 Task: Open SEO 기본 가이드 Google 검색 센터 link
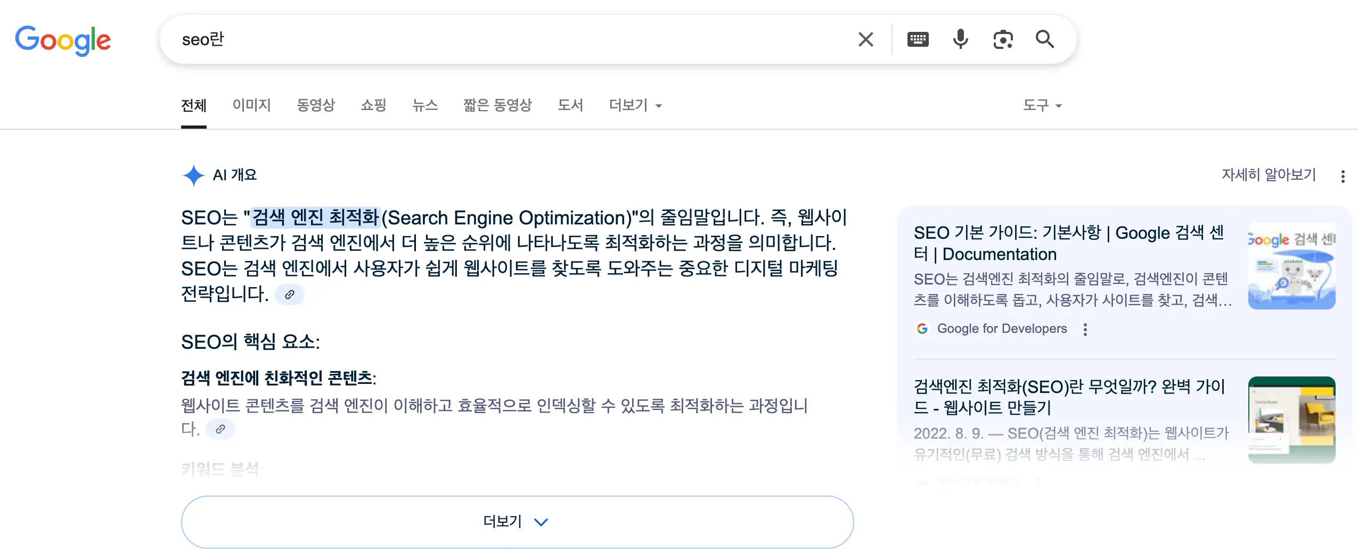[1069, 244]
